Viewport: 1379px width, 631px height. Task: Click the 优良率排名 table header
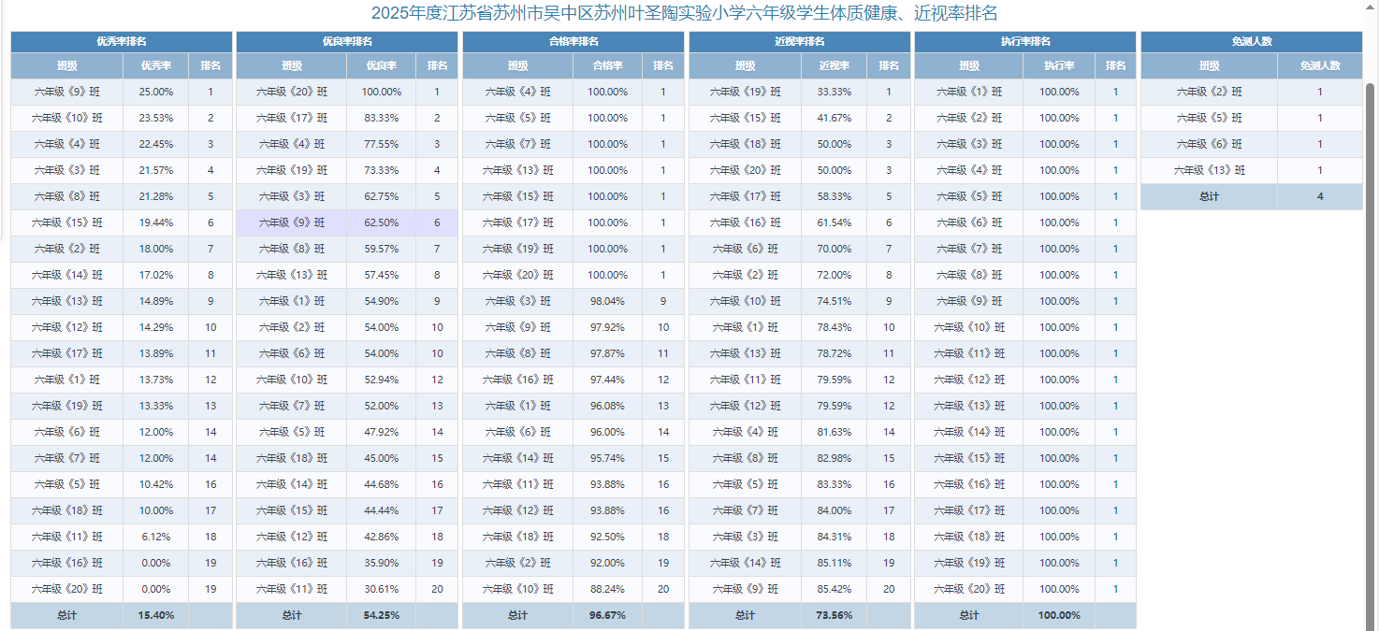(347, 42)
